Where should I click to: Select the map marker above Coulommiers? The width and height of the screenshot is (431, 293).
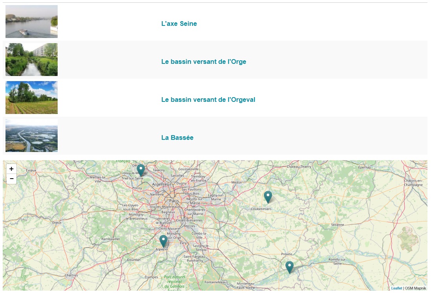(268, 197)
